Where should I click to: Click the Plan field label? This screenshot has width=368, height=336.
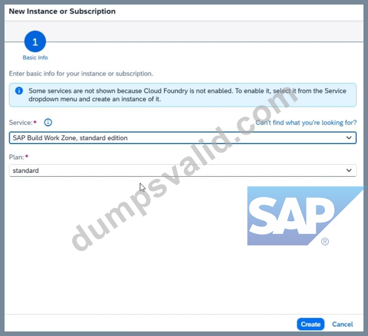[x=17, y=157]
